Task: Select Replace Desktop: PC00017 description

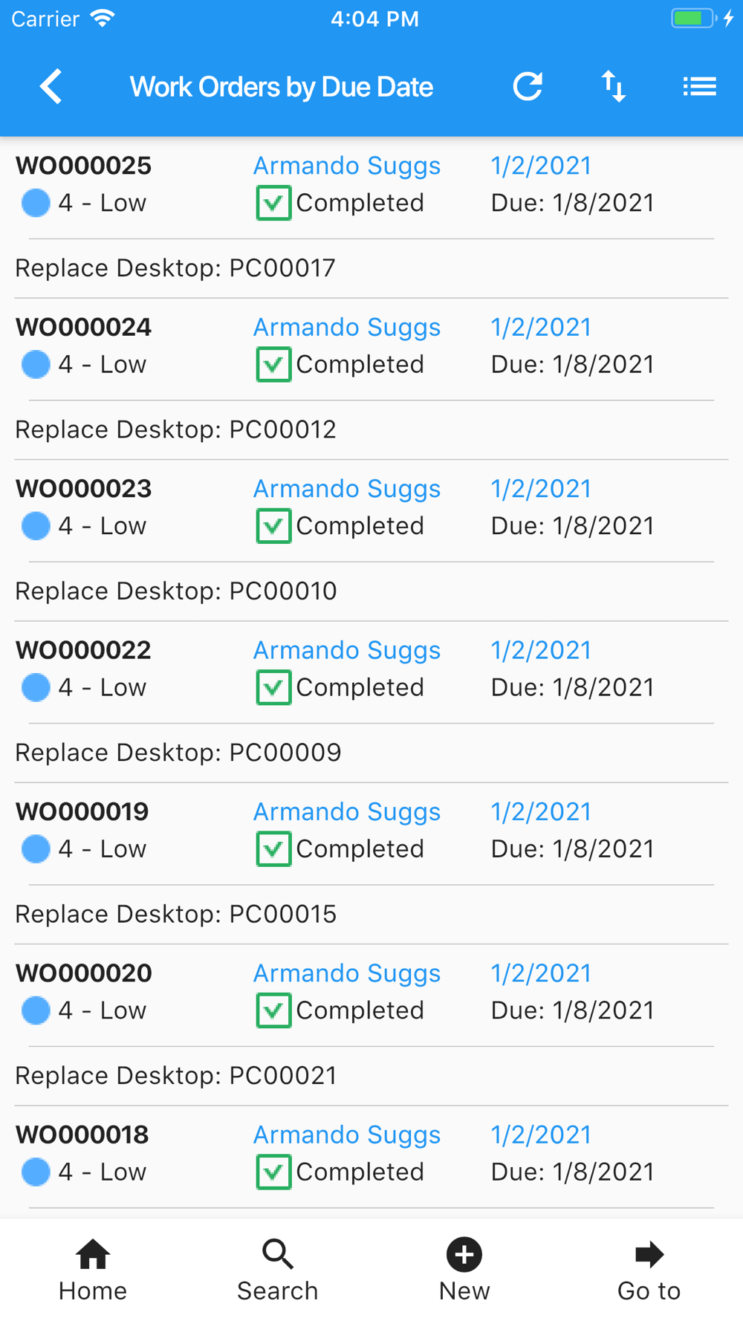Action: tap(175, 268)
